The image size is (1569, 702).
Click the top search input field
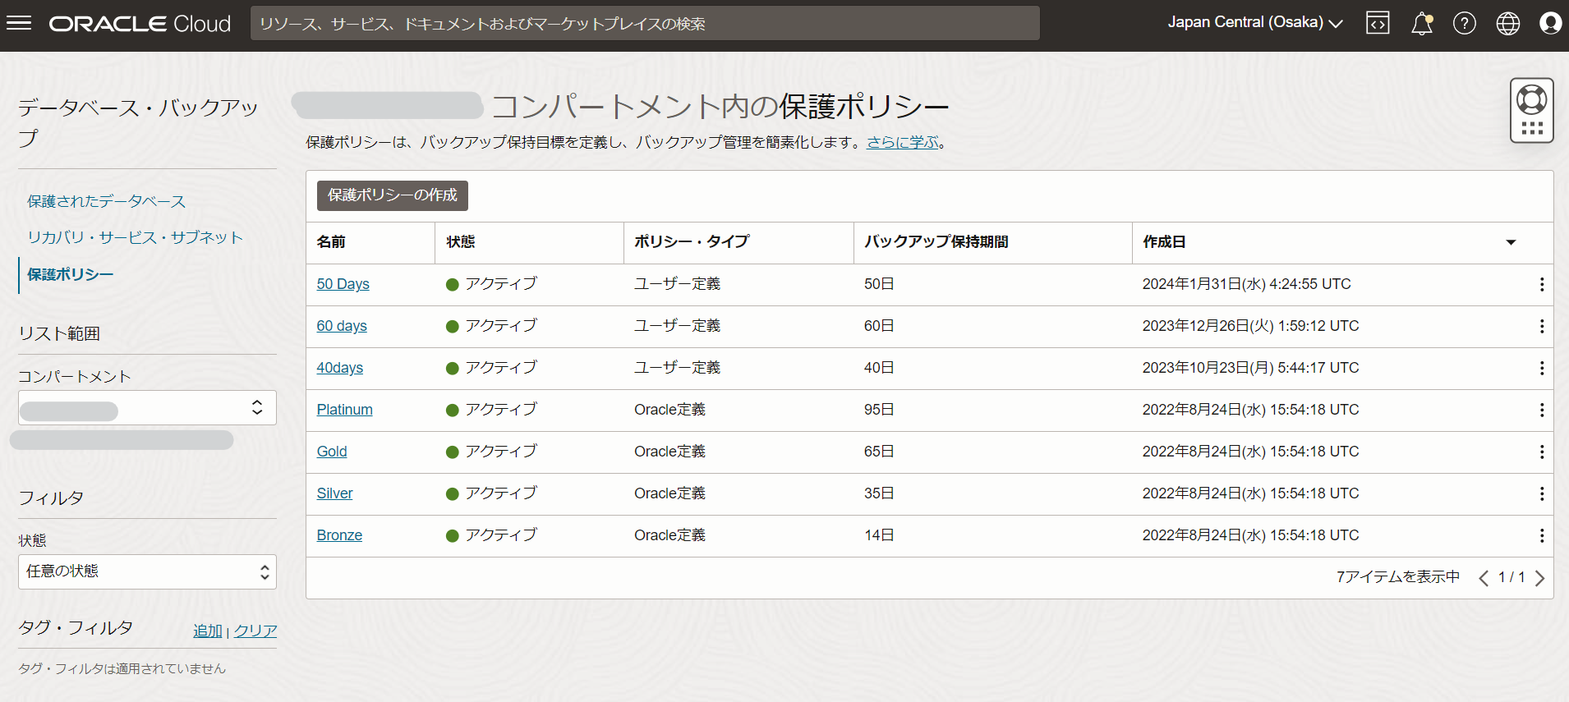(644, 23)
